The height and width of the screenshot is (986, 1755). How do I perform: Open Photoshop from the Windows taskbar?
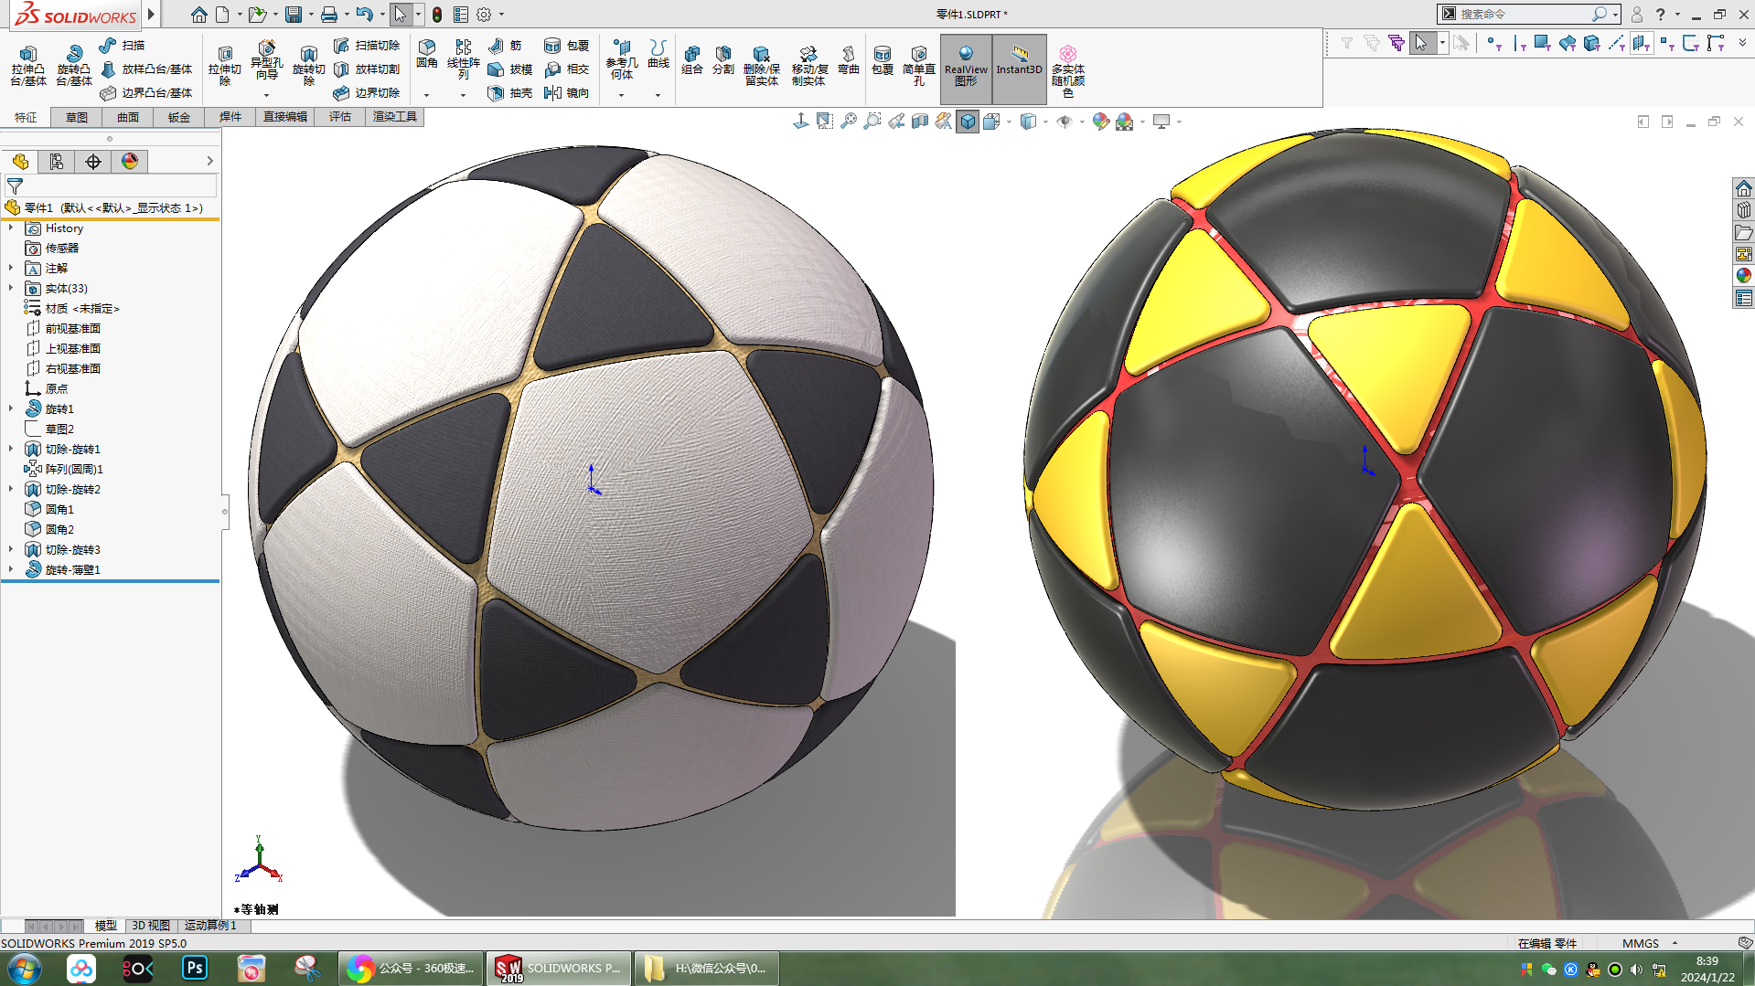click(x=195, y=969)
